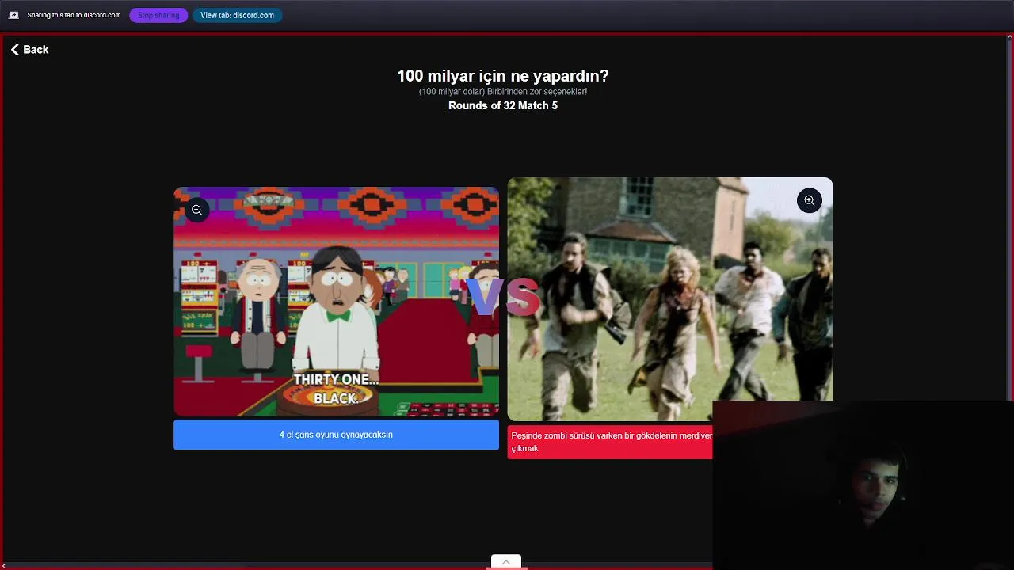
Task: Pick the blue '4 el şans oyunu oynayacaksın' option
Action: pyautogui.click(x=336, y=435)
